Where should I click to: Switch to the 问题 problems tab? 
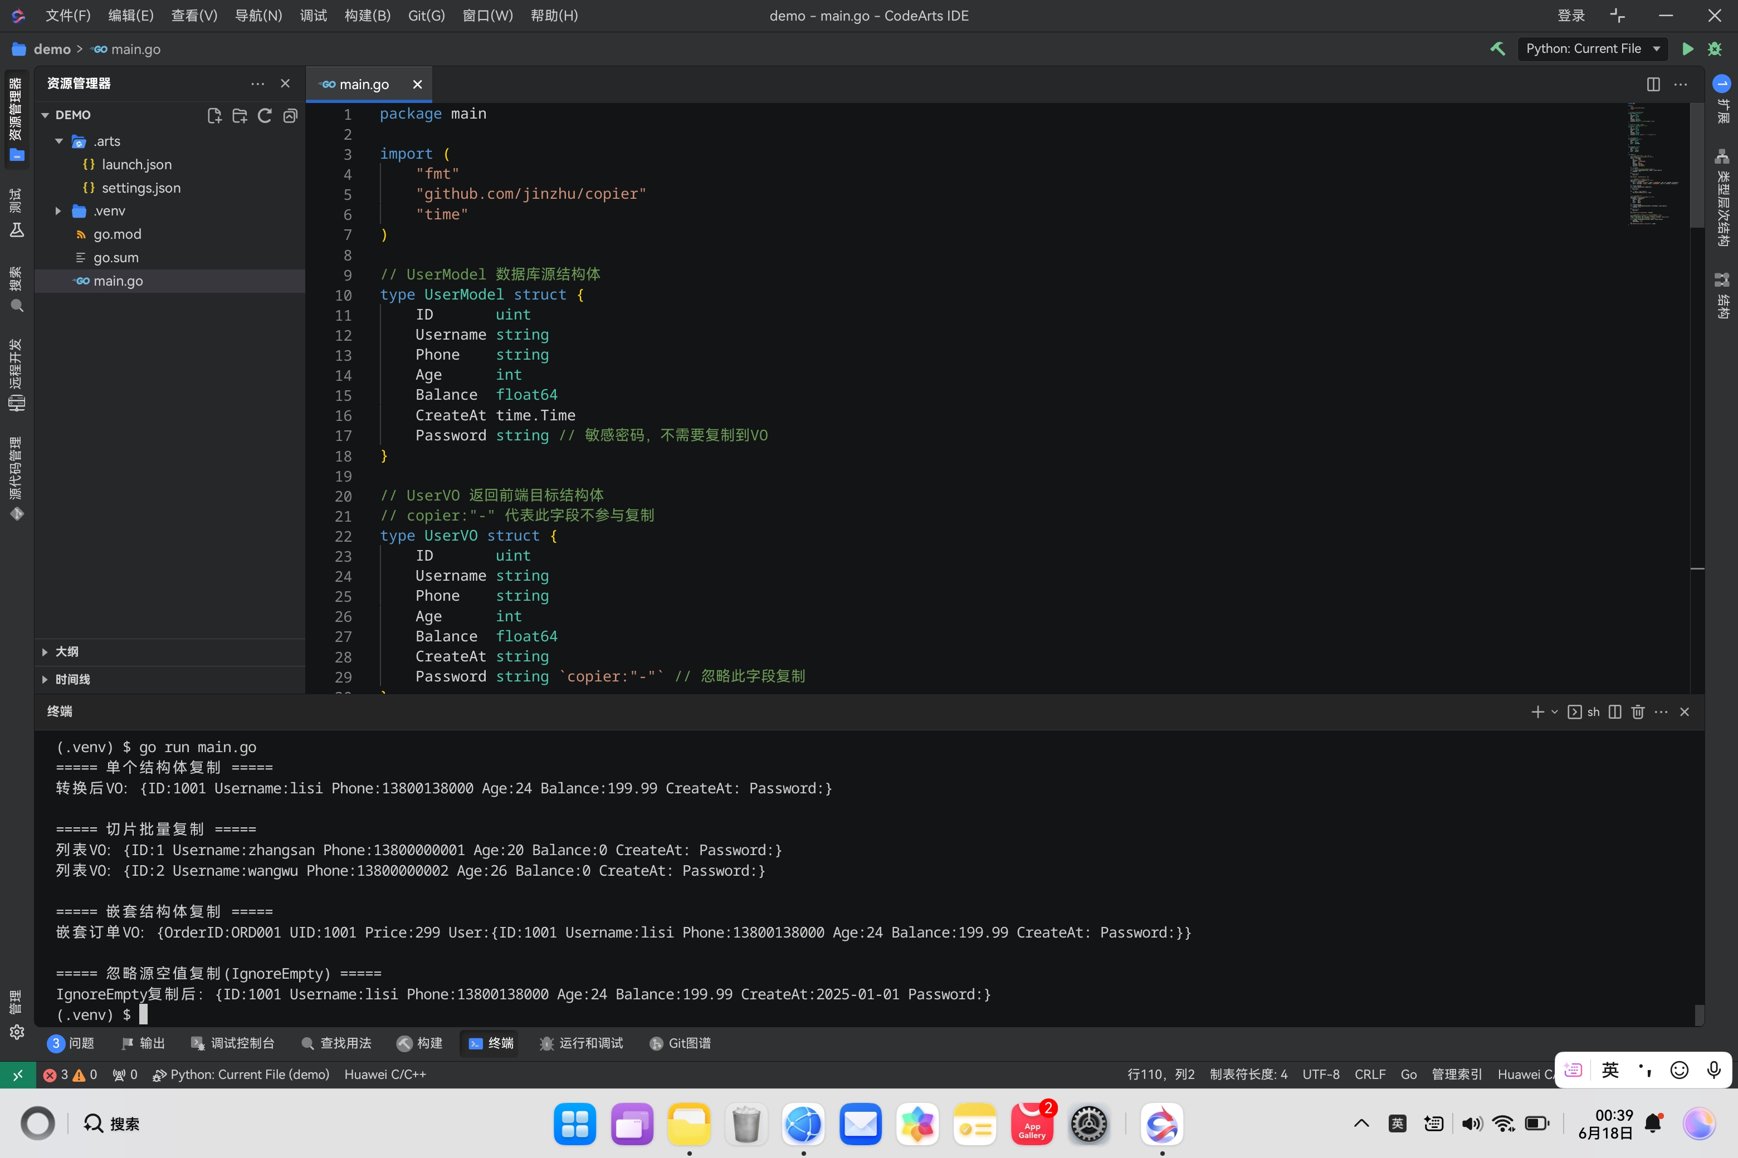[x=71, y=1043]
